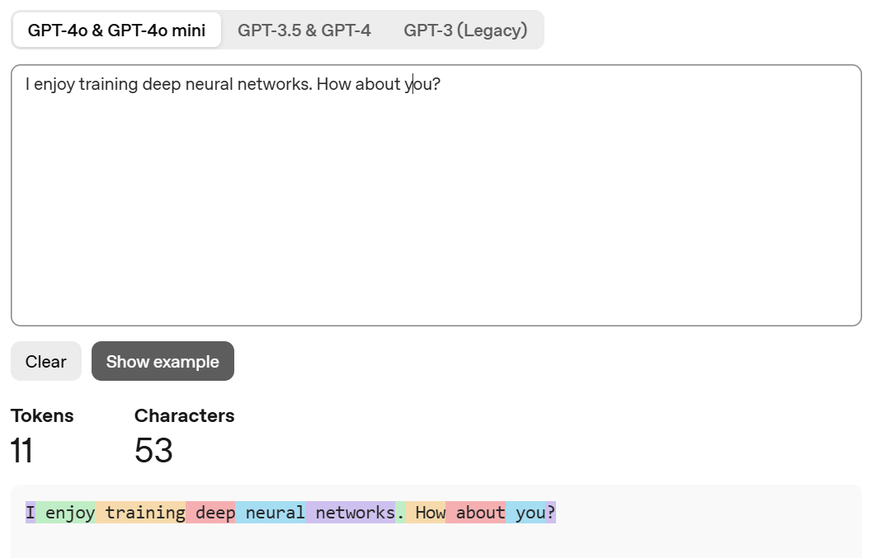Pick the orange highlighted "training" token
The height and width of the screenshot is (558, 886).
(x=141, y=513)
